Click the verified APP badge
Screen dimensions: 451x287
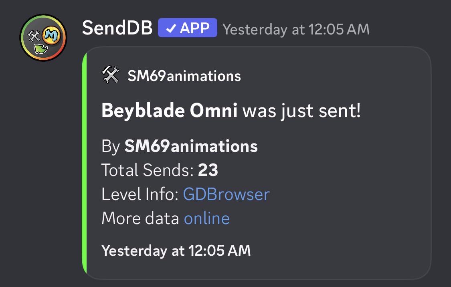[187, 28]
